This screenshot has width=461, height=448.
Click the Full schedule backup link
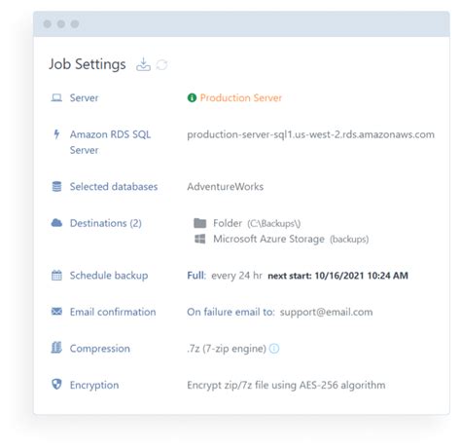pos(195,276)
